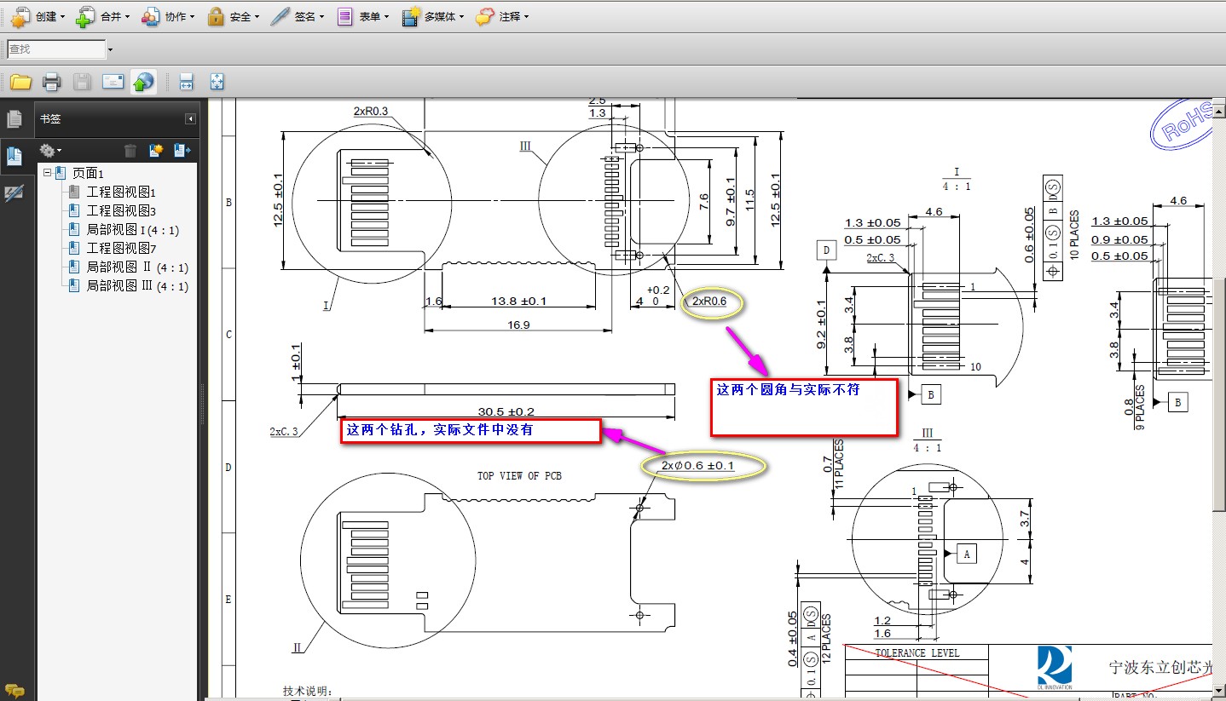Click inside the 查找 search field

point(56,49)
